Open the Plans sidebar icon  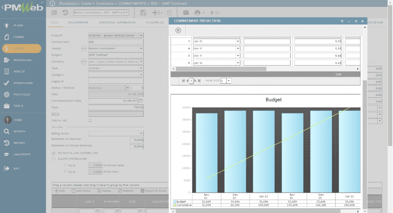(x=7, y=25)
